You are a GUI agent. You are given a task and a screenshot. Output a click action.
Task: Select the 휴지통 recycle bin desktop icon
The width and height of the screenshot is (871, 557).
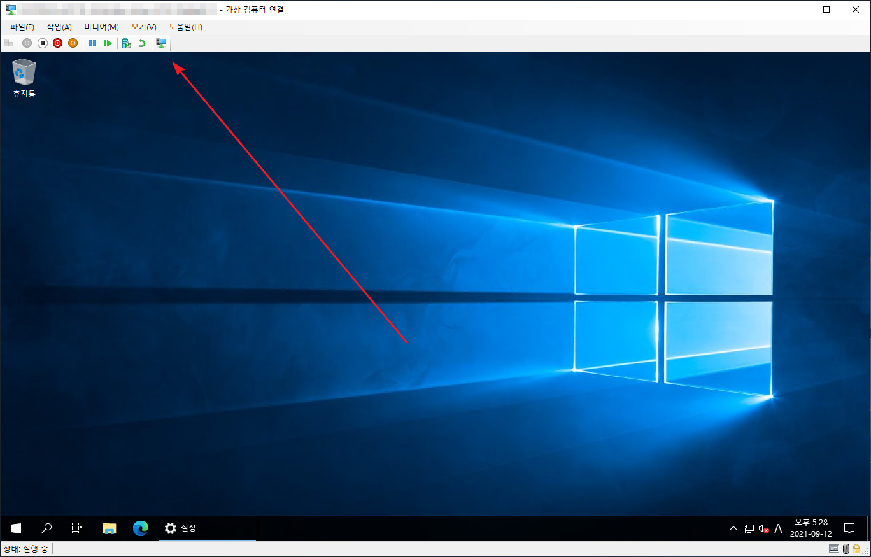tap(24, 78)
